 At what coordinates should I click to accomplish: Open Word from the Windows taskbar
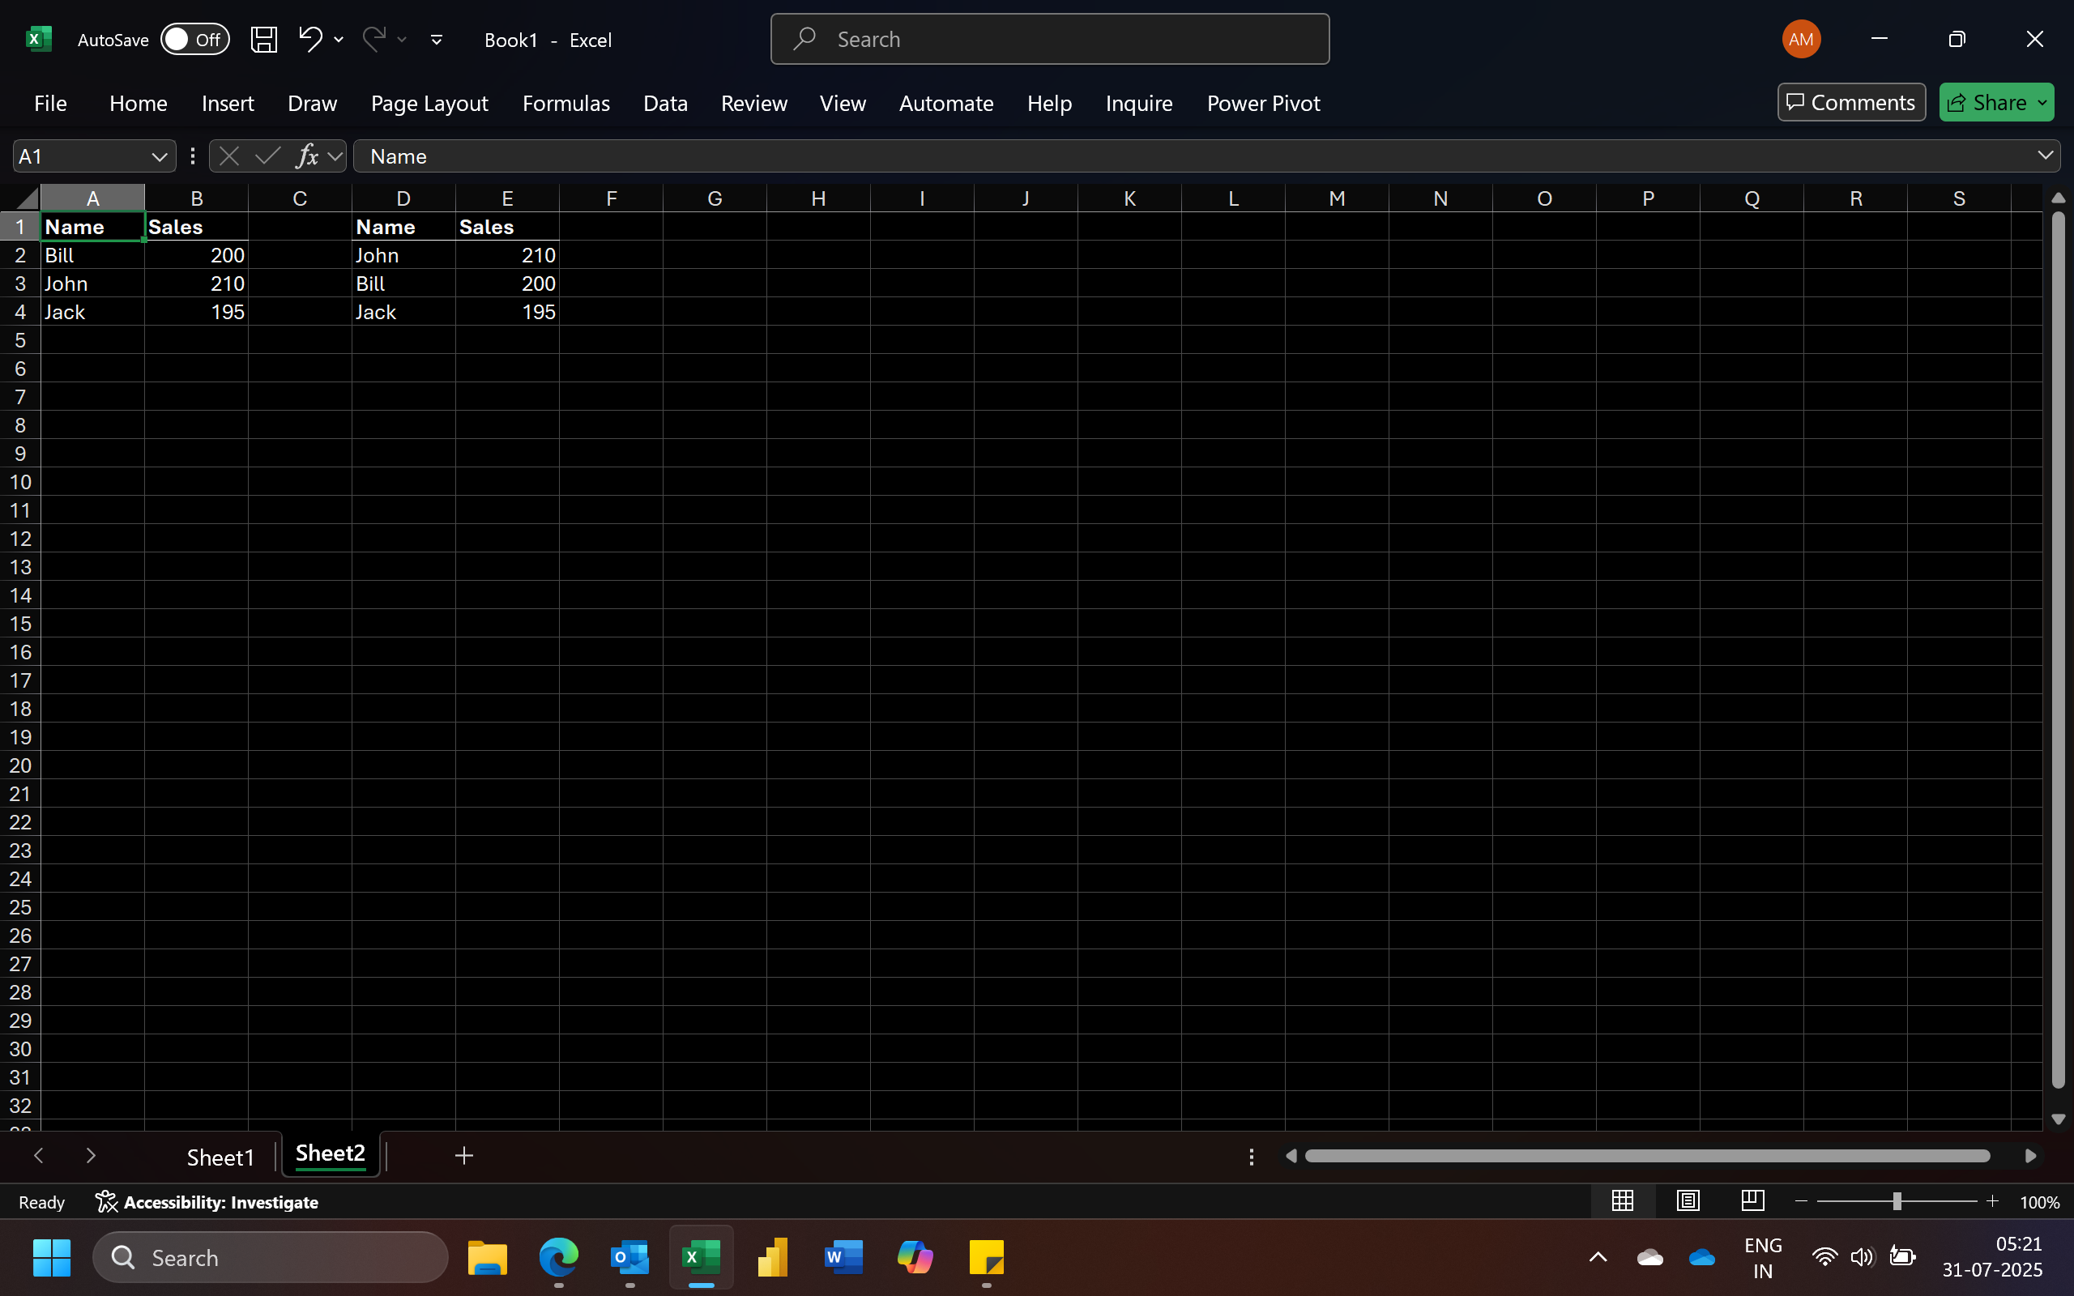click(x=843, y=1257)
